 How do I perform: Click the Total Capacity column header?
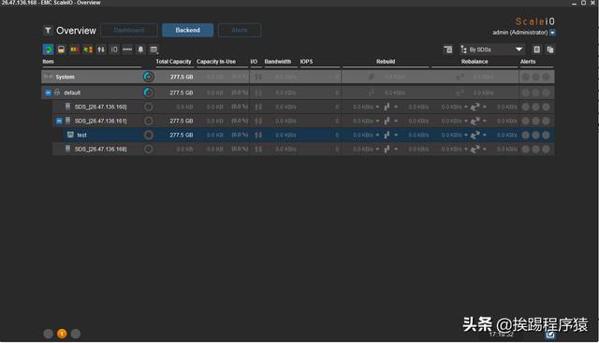point(173,62)
